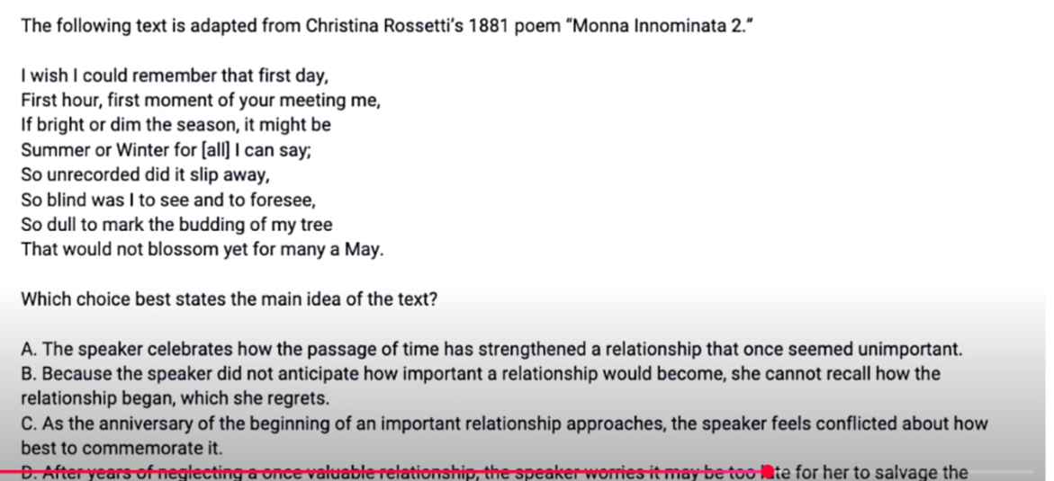This screenshot has width=1054, height=481.
Task: Select answer choice A about celebrating time
Action: (492, 350)
